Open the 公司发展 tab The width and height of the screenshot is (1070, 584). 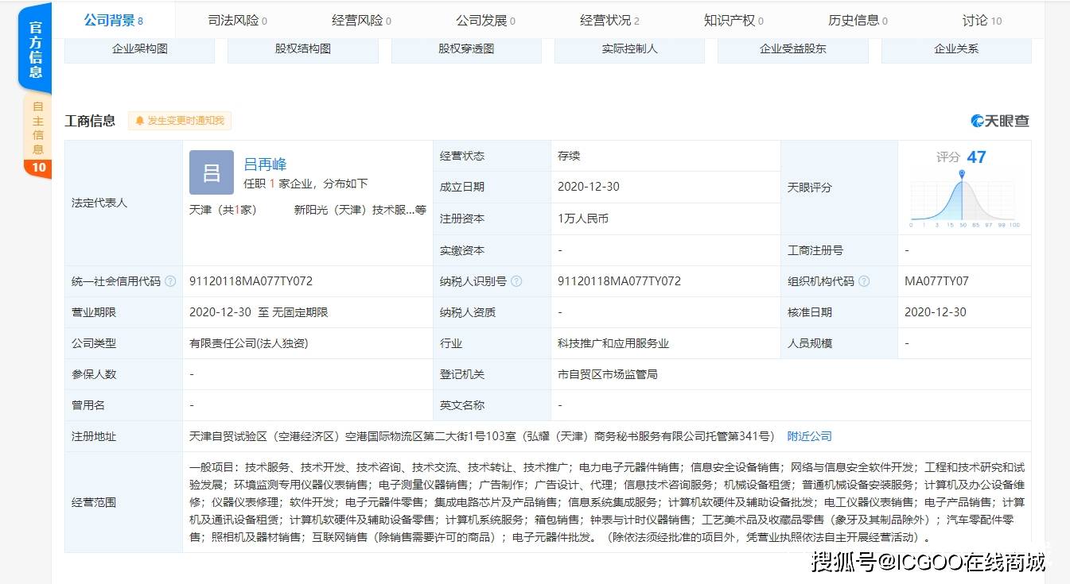point(485,21)
